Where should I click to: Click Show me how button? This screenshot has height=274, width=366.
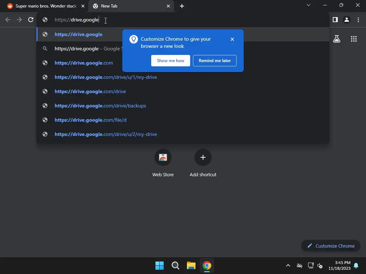click(x=170, y=61)
